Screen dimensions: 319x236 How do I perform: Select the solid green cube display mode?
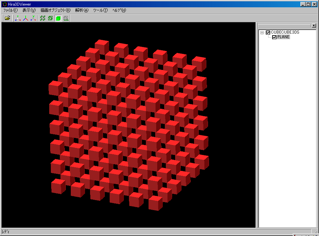58,18
